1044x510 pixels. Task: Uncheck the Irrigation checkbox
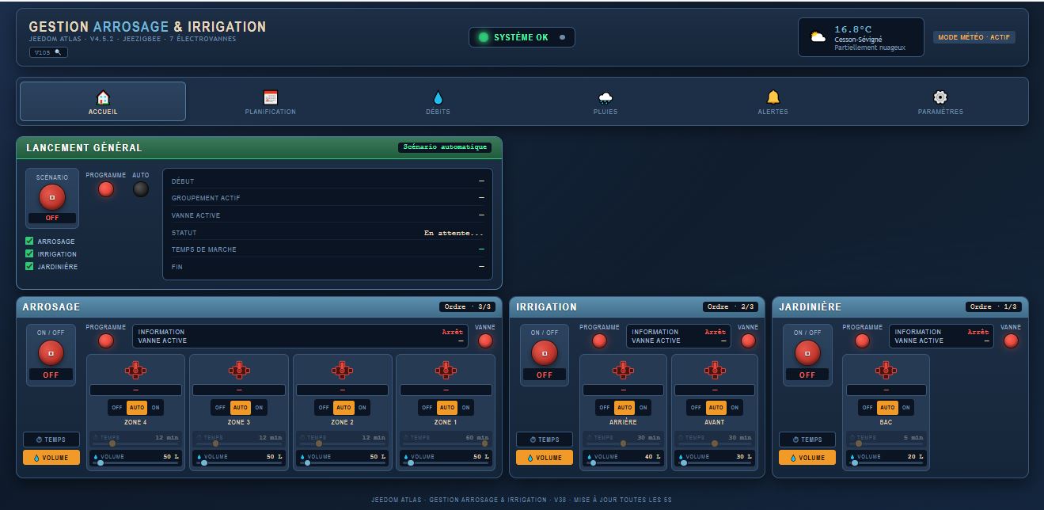pos(29,253)
